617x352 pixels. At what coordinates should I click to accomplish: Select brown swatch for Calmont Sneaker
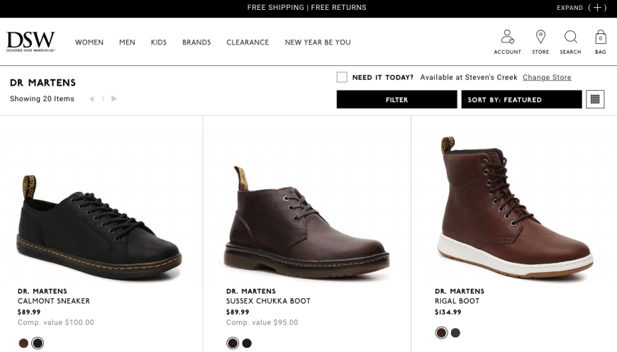(23, 343)
